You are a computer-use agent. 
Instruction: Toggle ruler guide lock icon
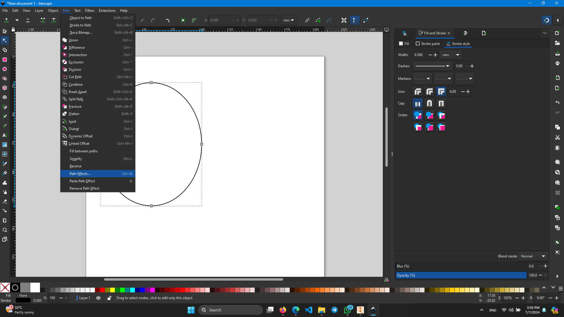(13, 29)
